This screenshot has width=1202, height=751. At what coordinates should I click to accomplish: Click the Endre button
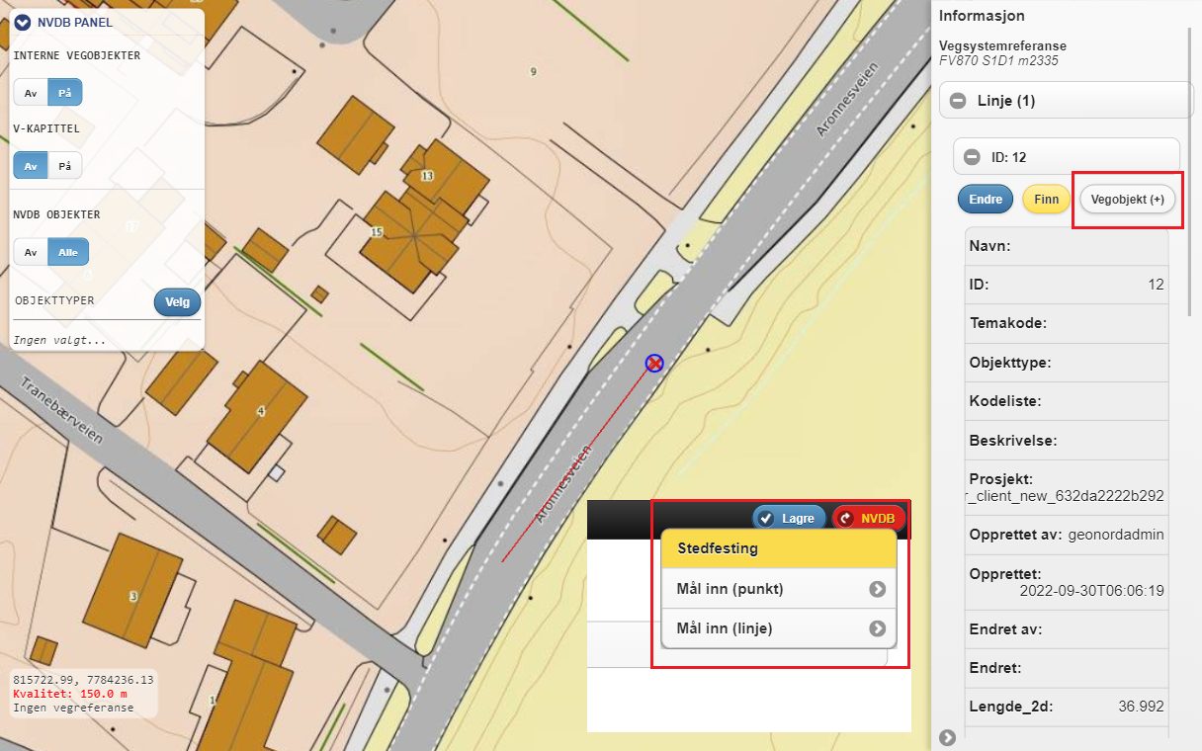pos(986,200)
